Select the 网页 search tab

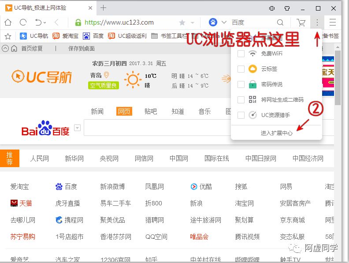point(124,111)
